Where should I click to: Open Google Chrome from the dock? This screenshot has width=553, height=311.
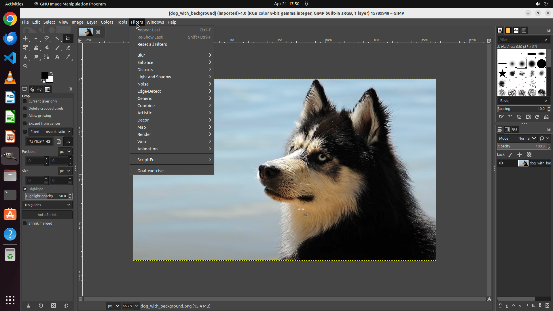pyautogui.click(x=10, y=19)
